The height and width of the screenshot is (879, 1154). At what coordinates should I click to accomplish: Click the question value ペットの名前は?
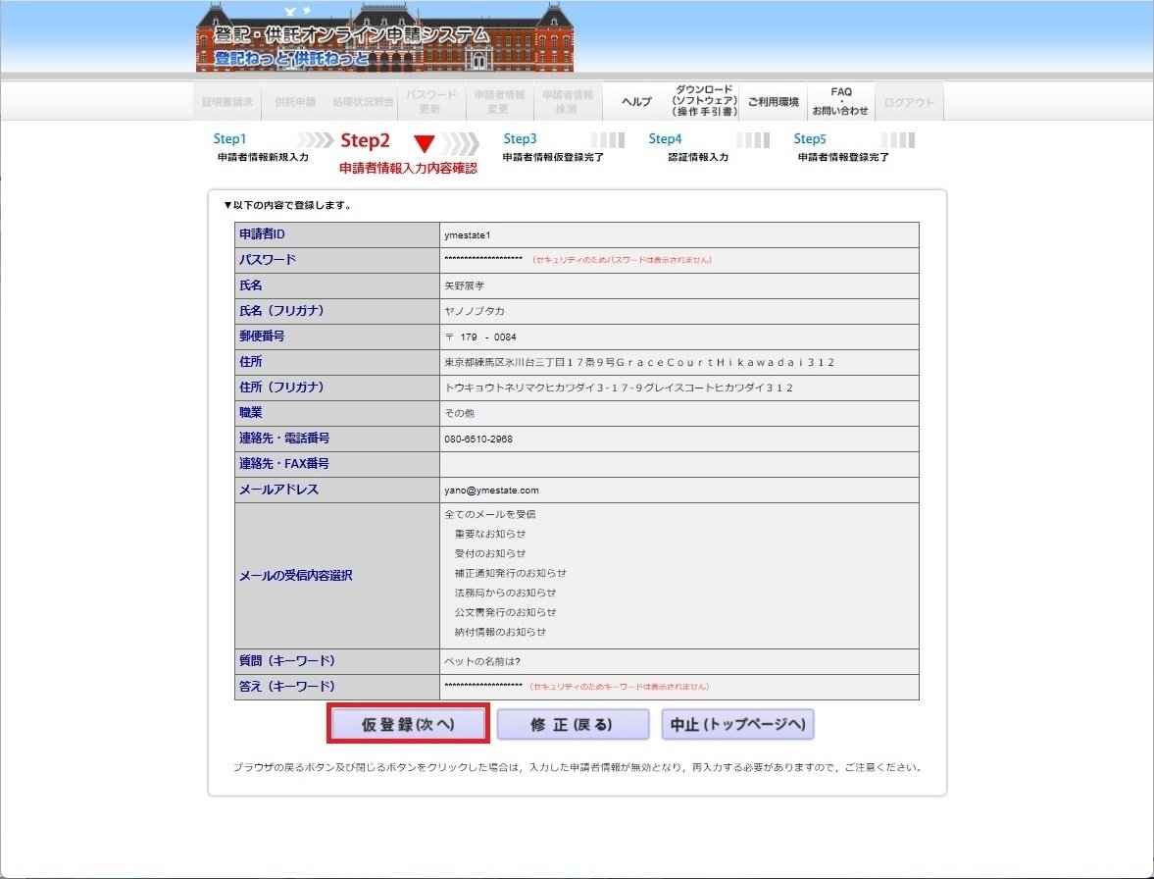482,662
